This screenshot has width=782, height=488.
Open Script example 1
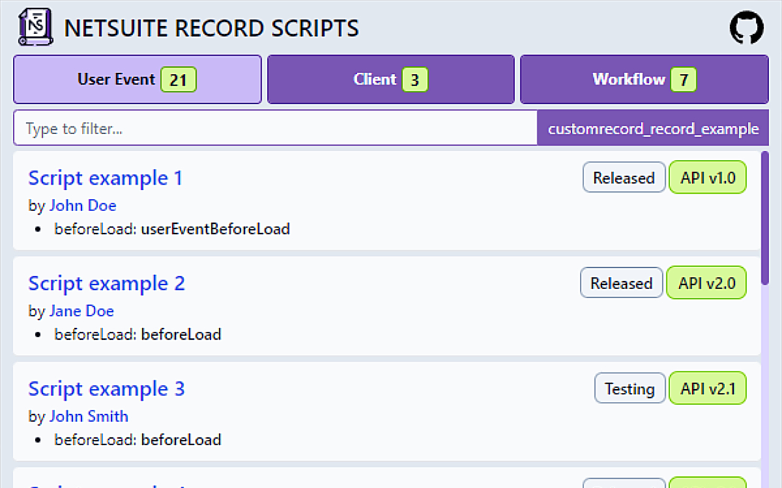(x=105, y=178)
